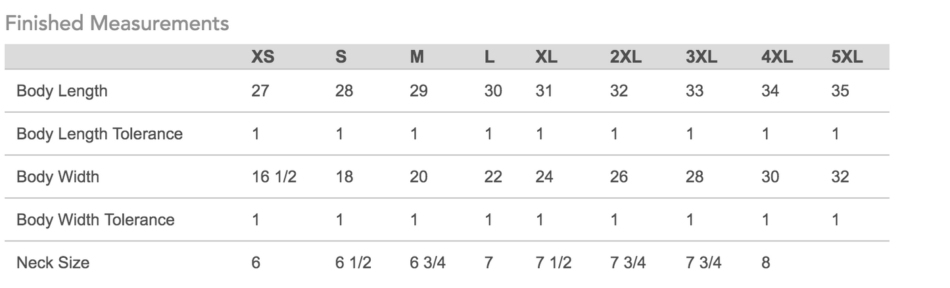Click the Neck Size value 8
The height and width of the screenshot is (288, 950).
tap(766, 263)
